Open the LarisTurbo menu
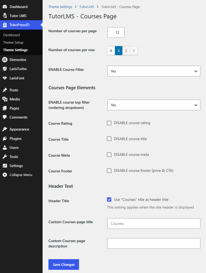206x273 pixels. pyautogui.click(x=21, y=69)
